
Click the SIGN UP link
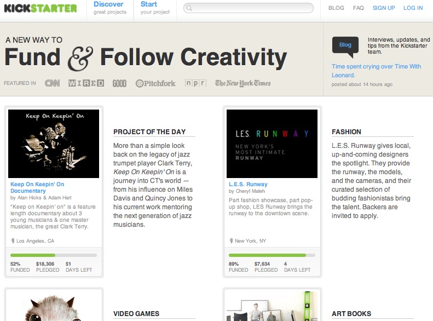coord(384,8)
